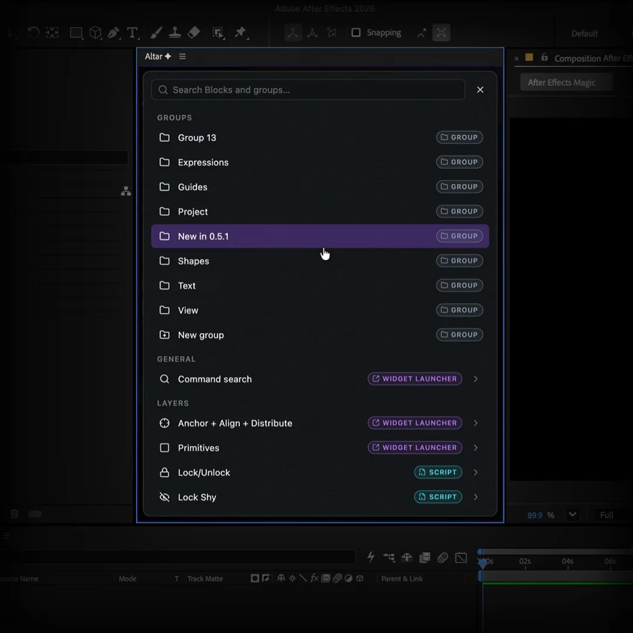Click the Widget Launcher badge for Primitives
633x633 pixels.
pos(414,447)
